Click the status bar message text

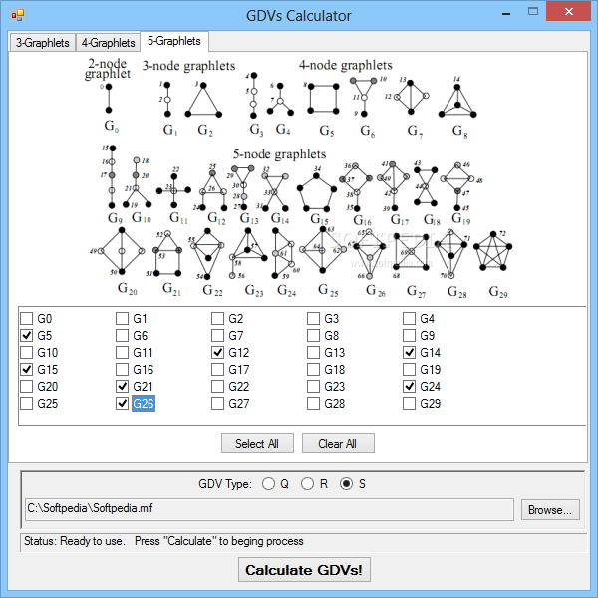(x=163, y=541)
